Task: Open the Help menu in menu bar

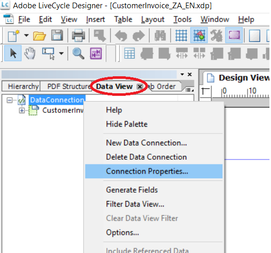Action: [x=246, y=20]
